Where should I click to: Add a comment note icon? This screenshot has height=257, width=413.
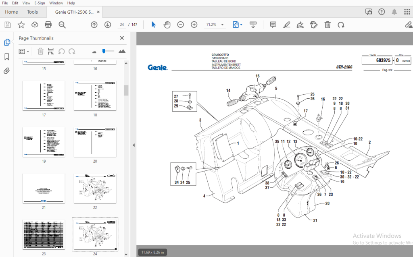click(x=273, y=25)
